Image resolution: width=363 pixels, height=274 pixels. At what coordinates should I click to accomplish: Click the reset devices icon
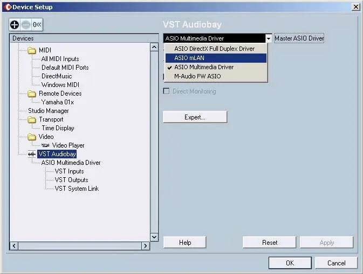coord(37,25)
